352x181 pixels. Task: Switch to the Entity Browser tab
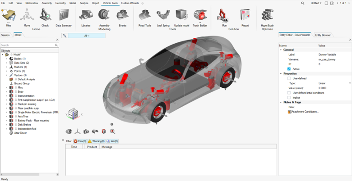[x=323, y=35]
